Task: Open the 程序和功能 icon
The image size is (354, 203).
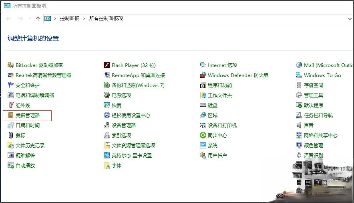Action: 203,85
